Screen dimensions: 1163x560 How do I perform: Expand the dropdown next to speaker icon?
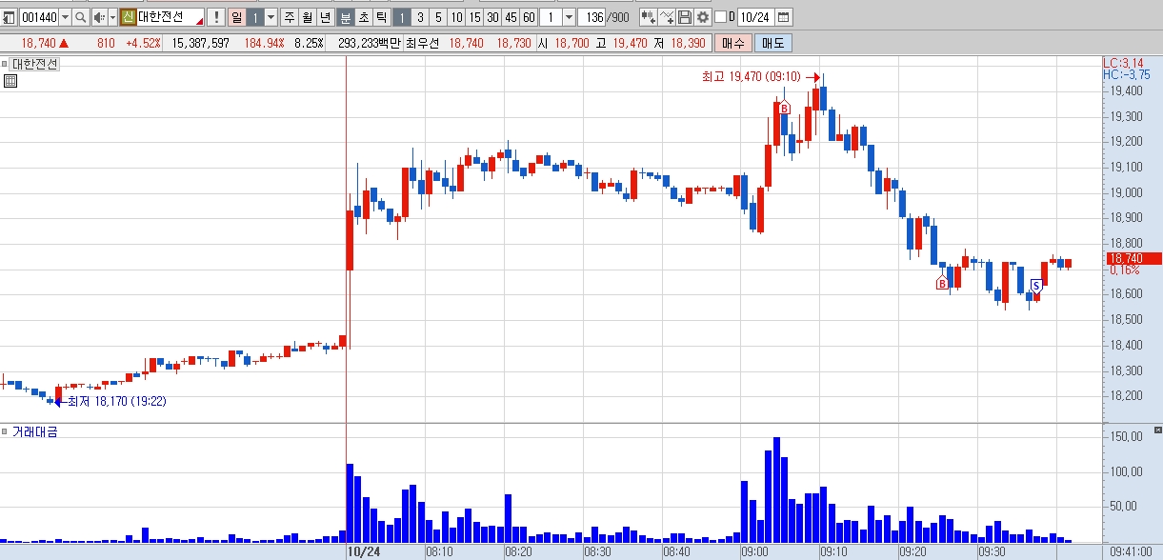pyautogui.click(x=113, y=17)
